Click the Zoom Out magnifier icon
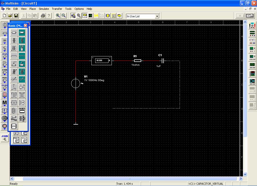 pyautogui.click(x=64, y=16)
